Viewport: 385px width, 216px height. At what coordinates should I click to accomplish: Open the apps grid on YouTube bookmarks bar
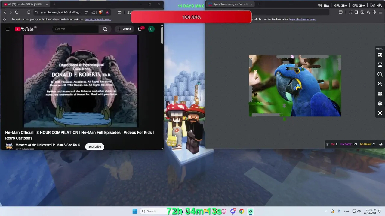[4, 19]
